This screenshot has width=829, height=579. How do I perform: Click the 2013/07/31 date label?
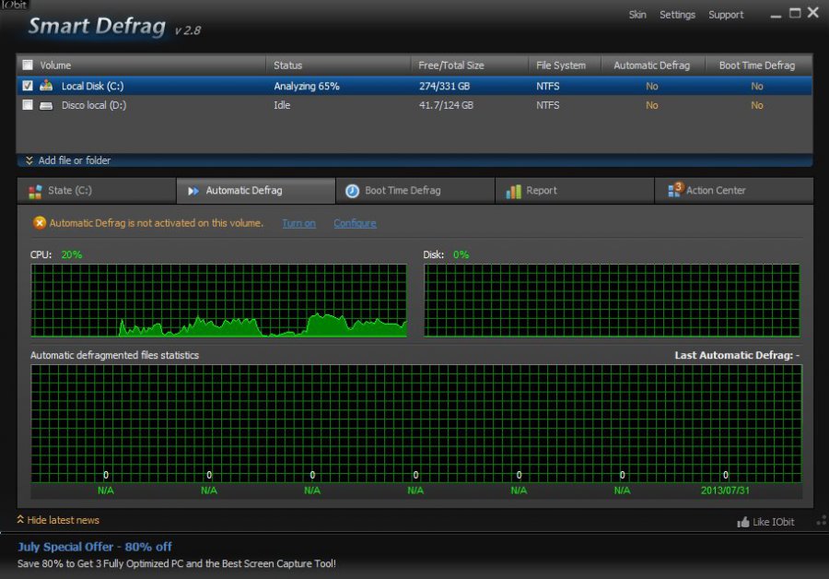click(x=726, y=490)
